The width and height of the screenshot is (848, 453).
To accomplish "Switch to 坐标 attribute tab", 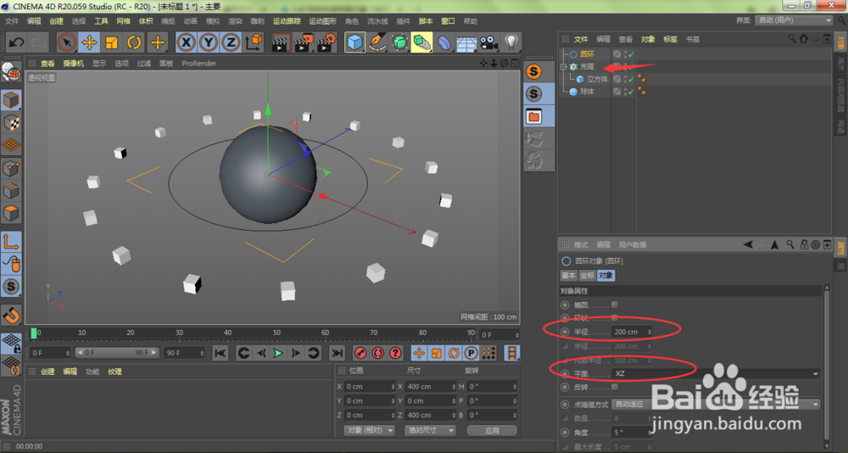I will [x=587, y=276].
